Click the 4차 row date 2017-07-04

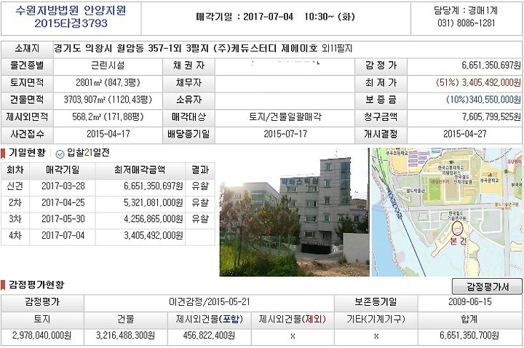(x=63, y=236)
